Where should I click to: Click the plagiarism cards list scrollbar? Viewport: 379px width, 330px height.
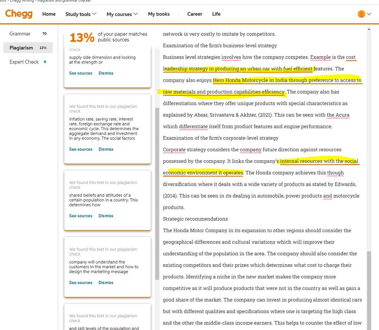coord(157,194)
